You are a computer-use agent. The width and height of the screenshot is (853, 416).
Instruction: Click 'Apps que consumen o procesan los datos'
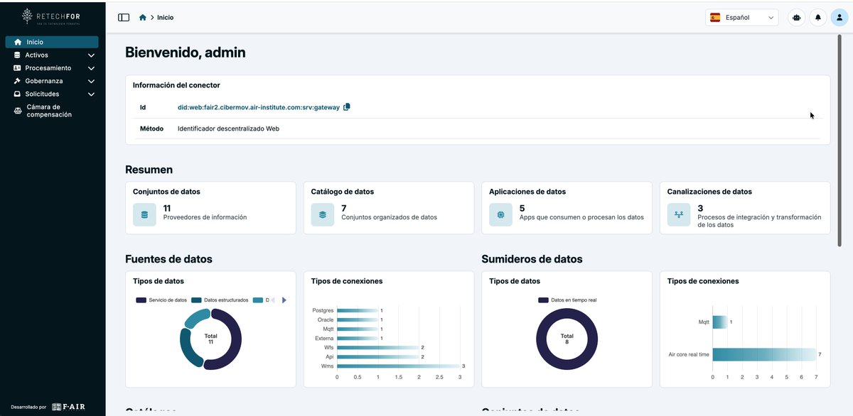(x=581, y=217)
